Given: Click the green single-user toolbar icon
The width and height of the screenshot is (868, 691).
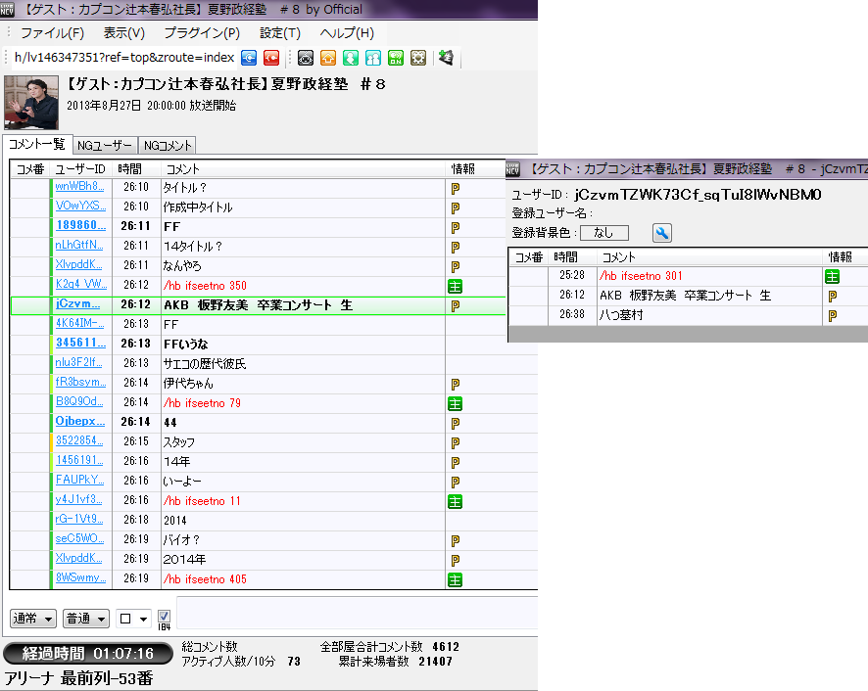Looking at the screenshot, I should (x=351, y=58).
